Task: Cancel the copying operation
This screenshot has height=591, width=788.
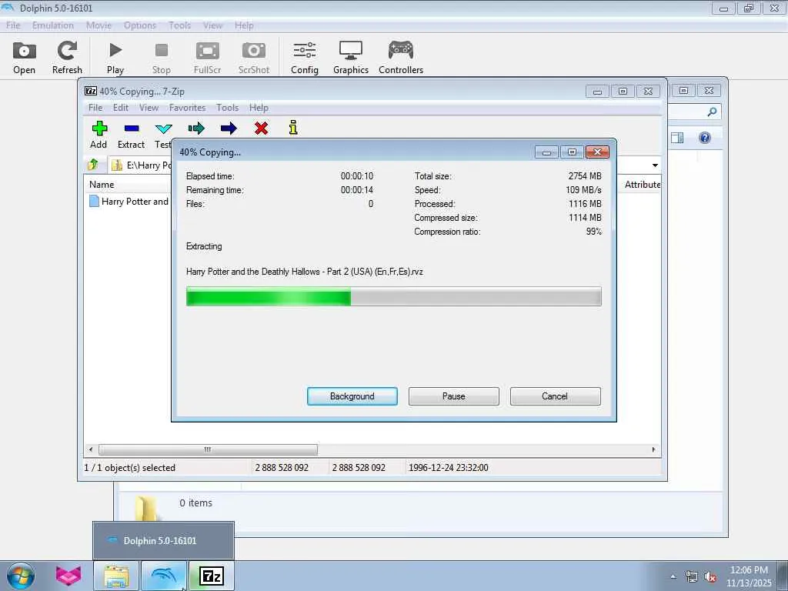Action: 555,396
